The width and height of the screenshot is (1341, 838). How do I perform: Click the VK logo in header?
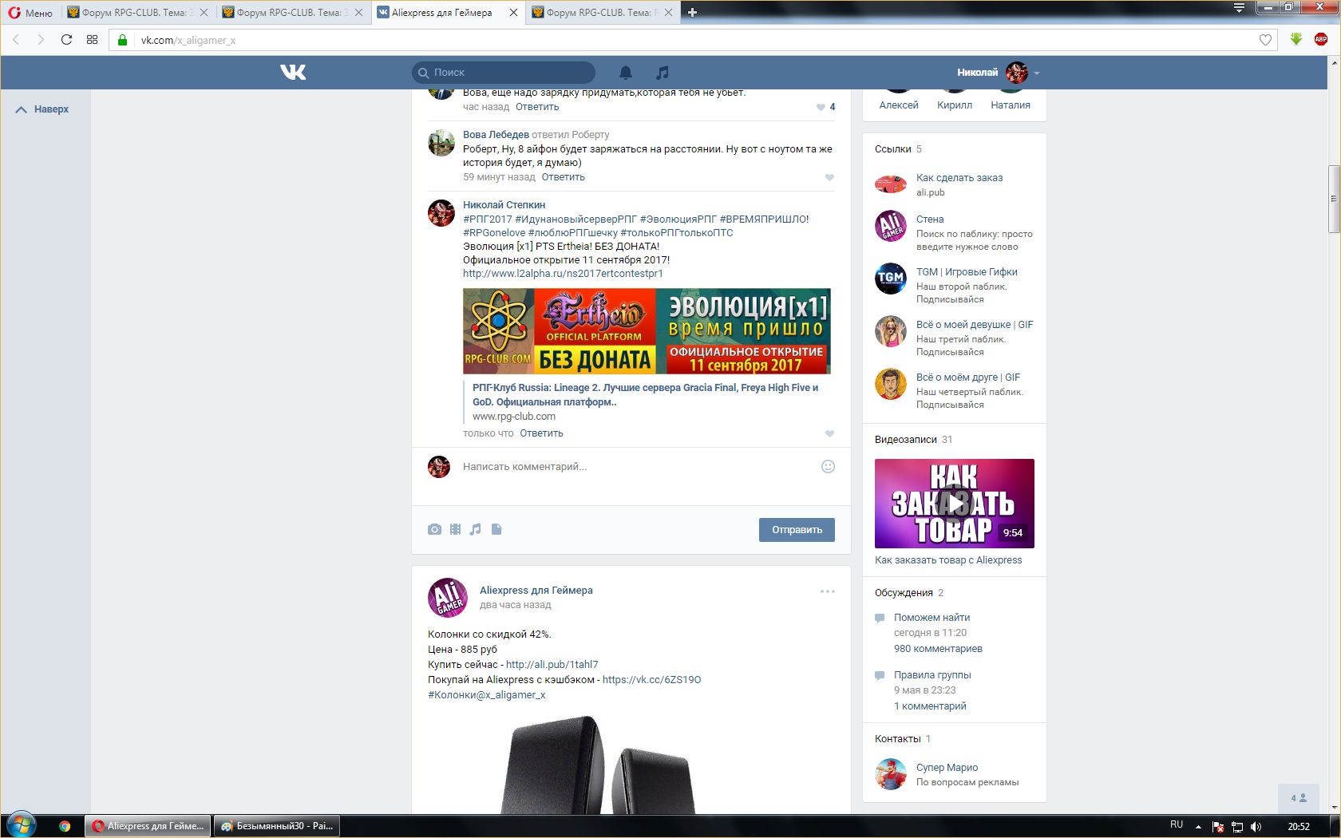tap(293, 73)
